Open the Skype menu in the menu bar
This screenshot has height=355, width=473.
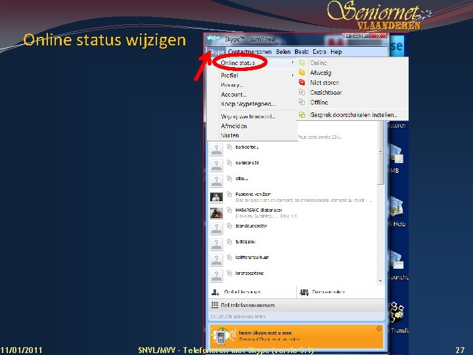[x=217, y=52]
